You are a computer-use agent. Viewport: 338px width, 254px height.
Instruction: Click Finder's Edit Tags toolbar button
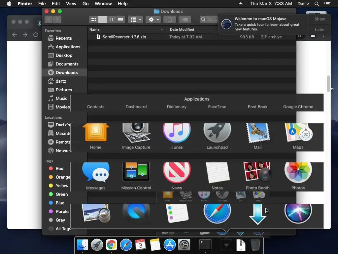185,20
